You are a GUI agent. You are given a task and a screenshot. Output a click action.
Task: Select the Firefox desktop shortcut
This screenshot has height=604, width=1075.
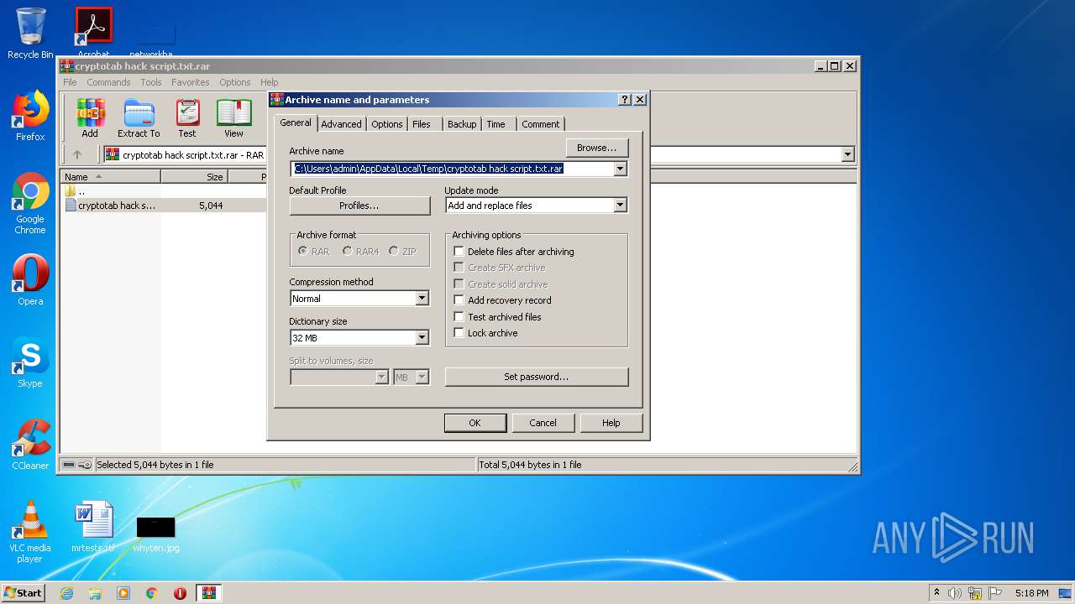point(30,116)
